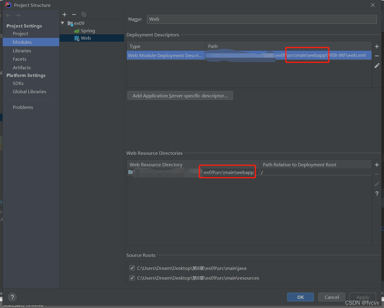Add web resource directory with plus icon

[377, 165]
